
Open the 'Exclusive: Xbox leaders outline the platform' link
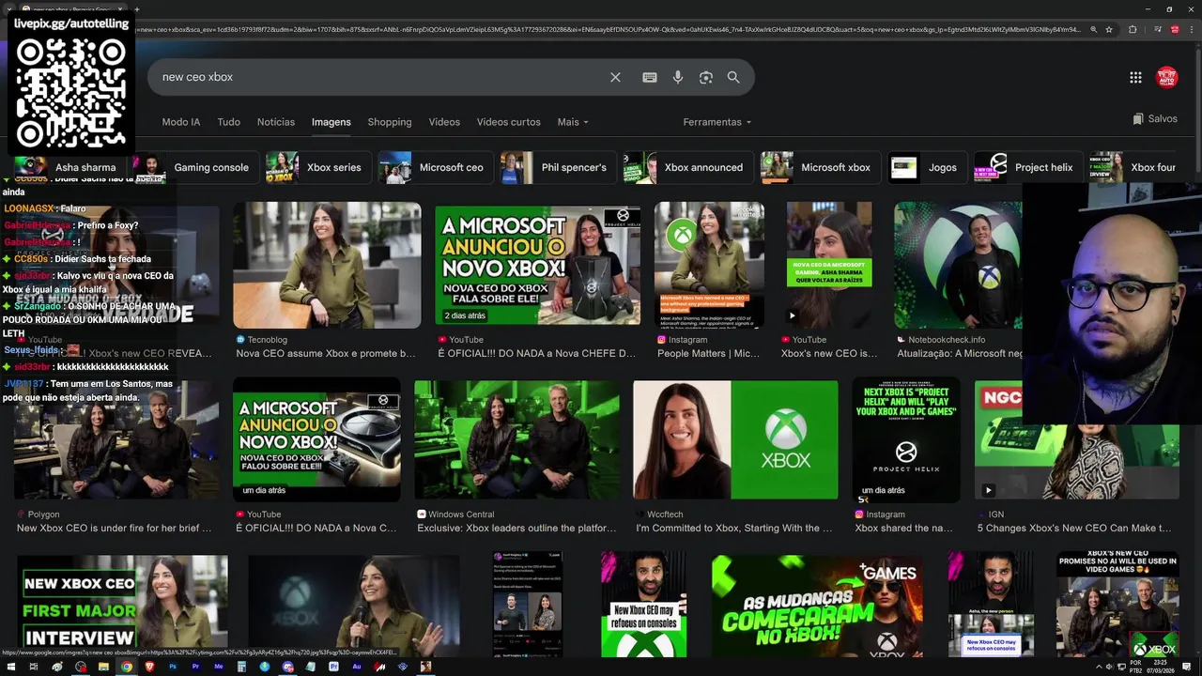coord(516,528)
